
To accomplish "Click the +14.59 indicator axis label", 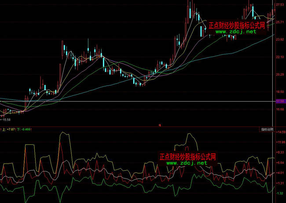I will click(x=280, y=132).
